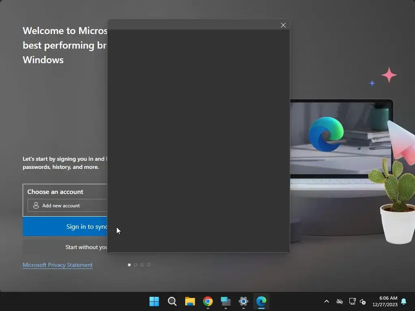
Task: Click the muted volume tray icon
Action: [x=363, y=301]
